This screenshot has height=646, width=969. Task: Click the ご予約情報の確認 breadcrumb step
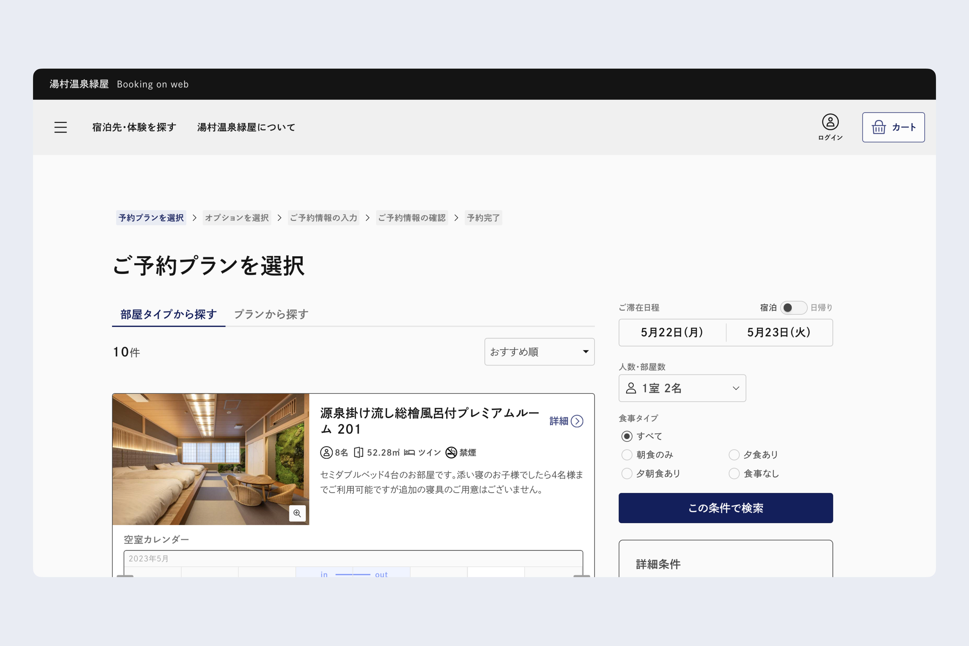click(412, 218)
